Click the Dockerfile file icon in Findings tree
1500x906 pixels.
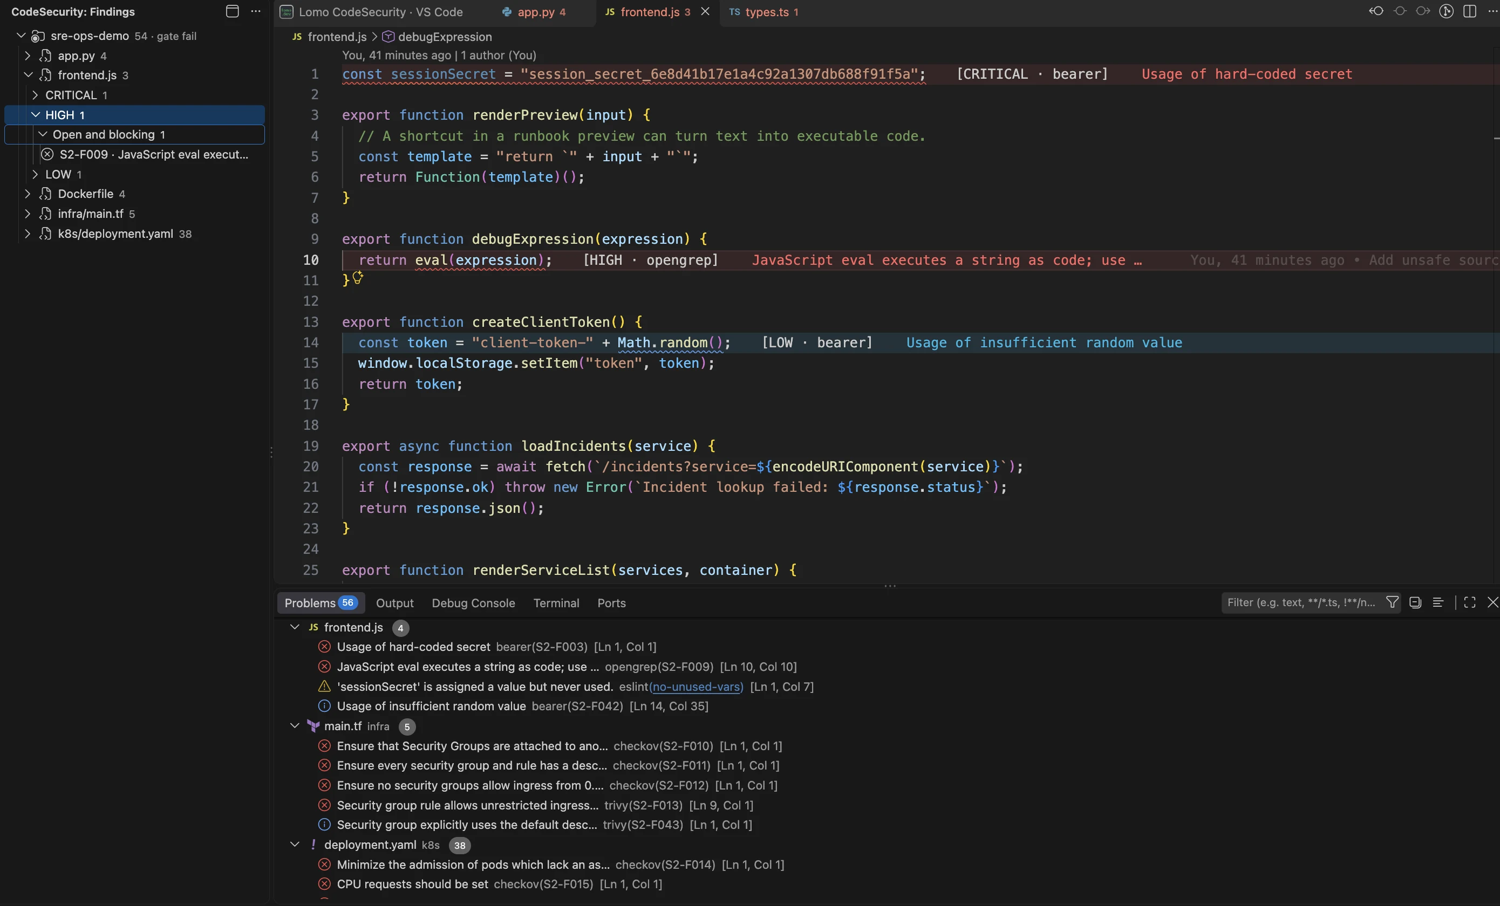pyautogui.click(x=45, y=194)
